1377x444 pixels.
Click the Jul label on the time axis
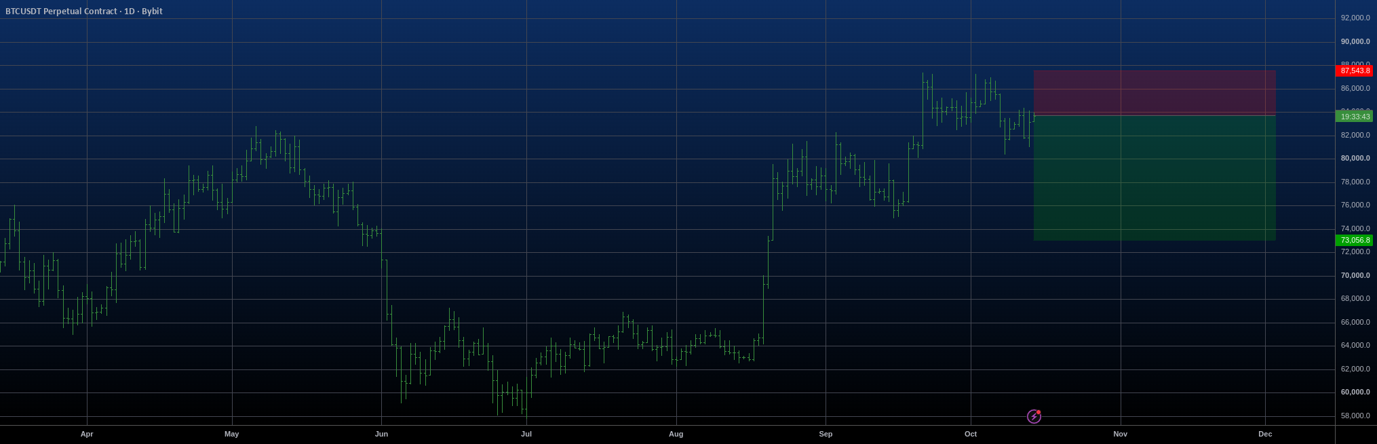click(526, 434)
